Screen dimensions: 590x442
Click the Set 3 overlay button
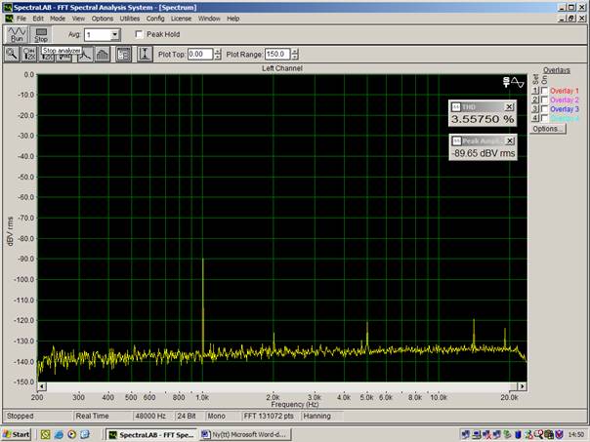click(x=535, y=109)
